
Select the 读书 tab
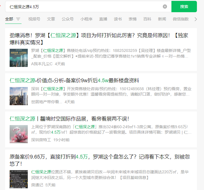[118, 19]
